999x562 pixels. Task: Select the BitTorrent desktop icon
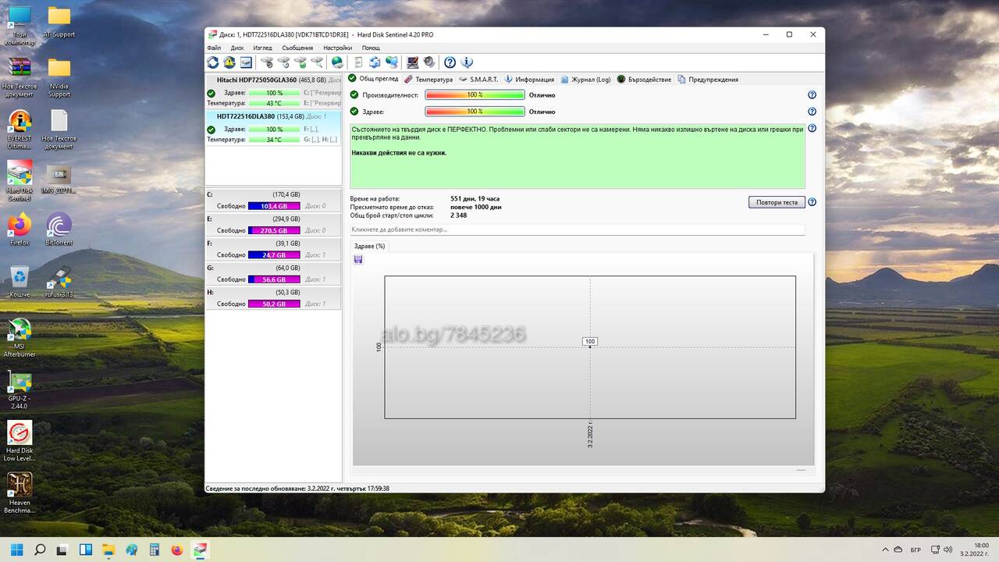pos(59,229)
